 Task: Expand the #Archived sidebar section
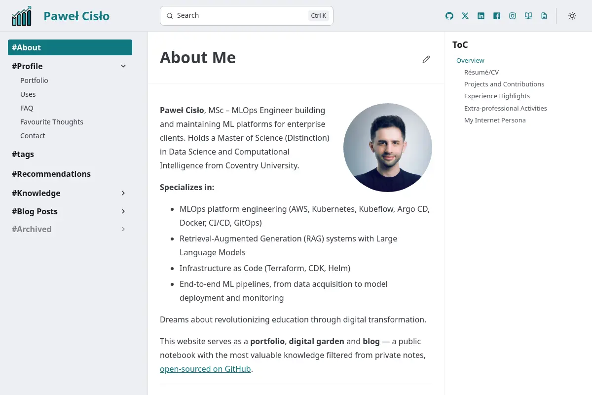pos(123,229)
